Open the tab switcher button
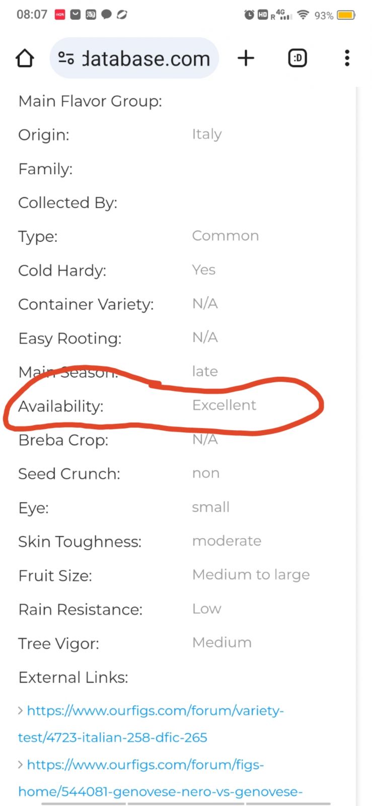This screenshot has width=372, height=806. [x=297, y=58]
